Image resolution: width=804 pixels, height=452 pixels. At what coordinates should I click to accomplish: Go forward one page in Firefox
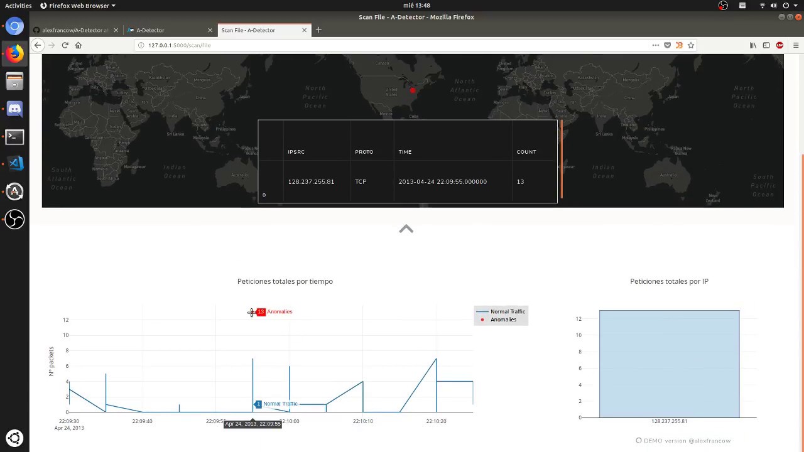coord(51,45)
